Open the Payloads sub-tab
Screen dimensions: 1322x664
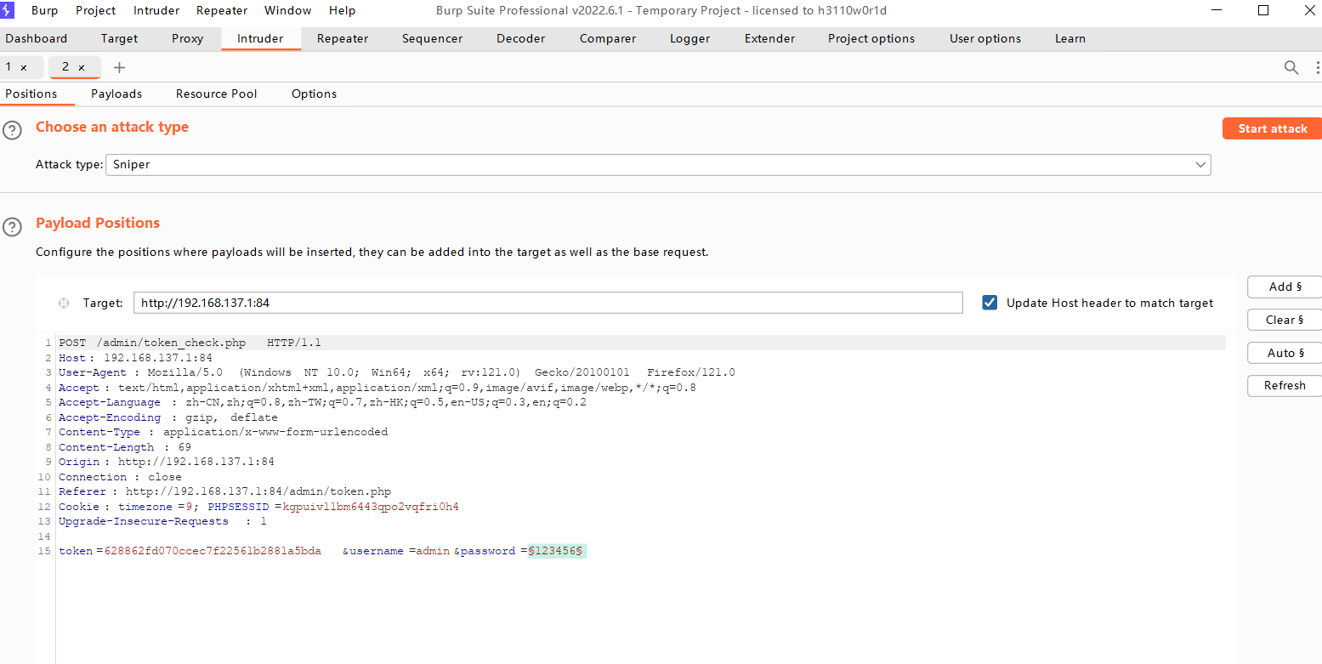pyautogui.click(x=116, y=94)
